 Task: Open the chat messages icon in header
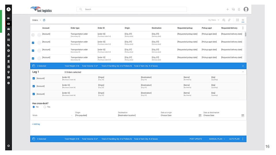click(x=233, y=9)
